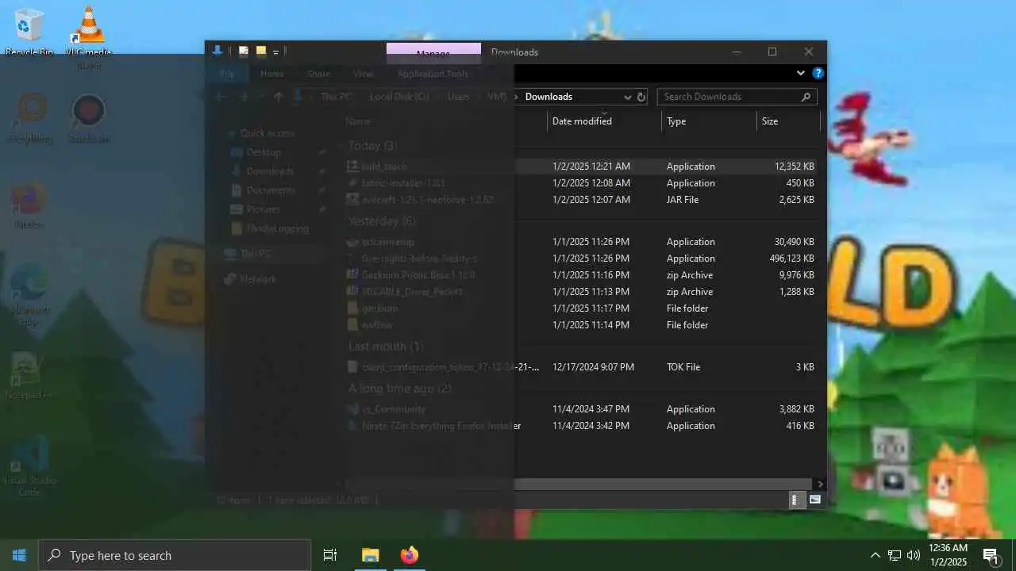Select the TOK File row from 12/17/2024
Screen dimensions: 1016x571
(581, 367)
